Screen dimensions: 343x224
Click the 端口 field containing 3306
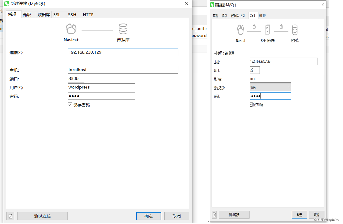pyautogui.click(x=76, y=78)
